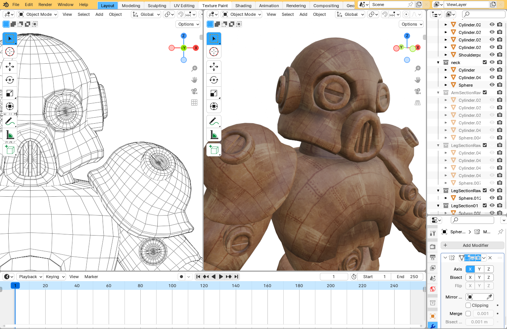Viewport: 507px width, 329px height.
Task: Activate the Measure tool
Action: pos(9,135)
